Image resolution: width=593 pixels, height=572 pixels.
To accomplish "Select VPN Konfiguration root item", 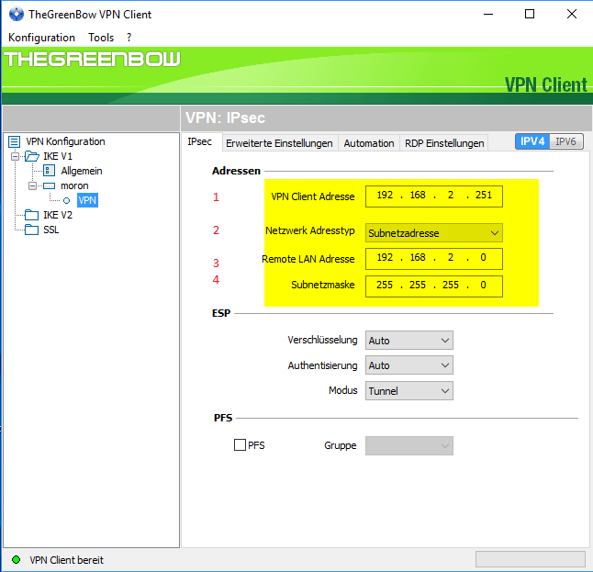I will click(65, 141).
